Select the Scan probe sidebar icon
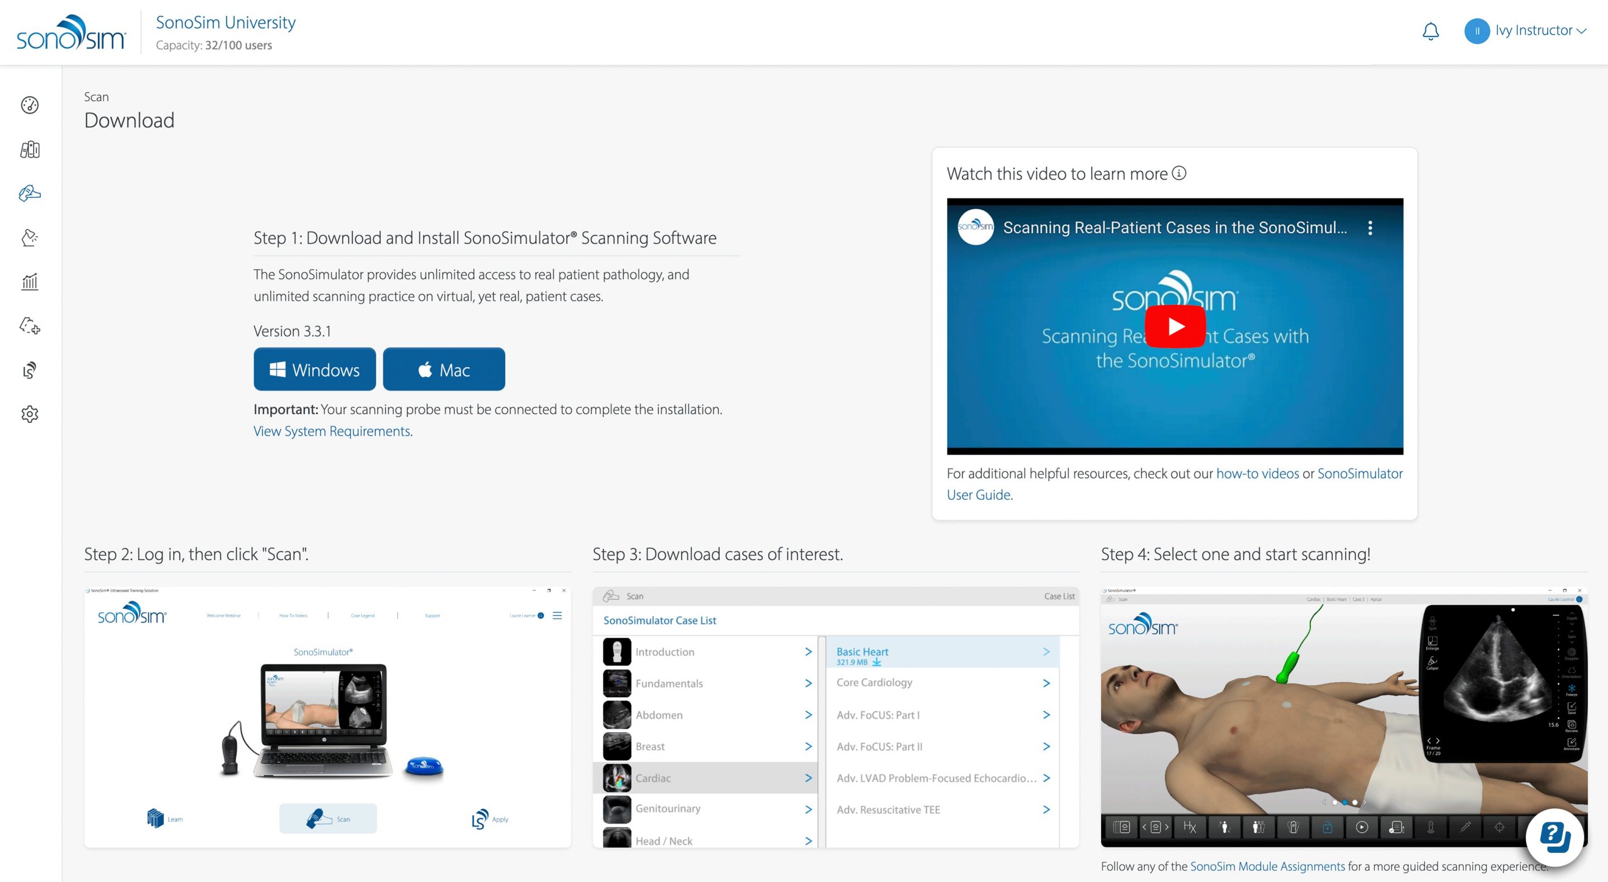Screen dimensions: 1608x882 pyautogui.click(x=30, y=194)
